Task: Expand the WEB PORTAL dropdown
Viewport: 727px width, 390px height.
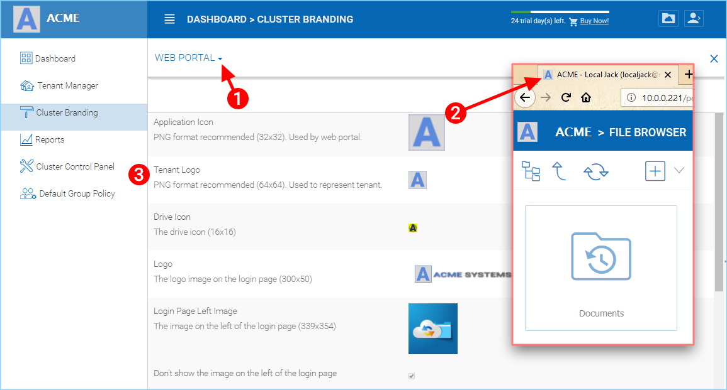Action: 188,58
